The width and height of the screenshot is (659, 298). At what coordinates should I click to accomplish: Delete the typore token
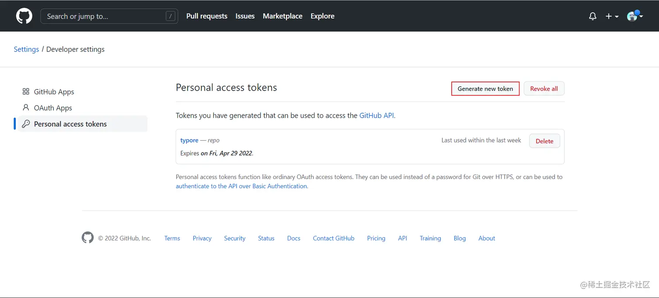click(544, 141)
